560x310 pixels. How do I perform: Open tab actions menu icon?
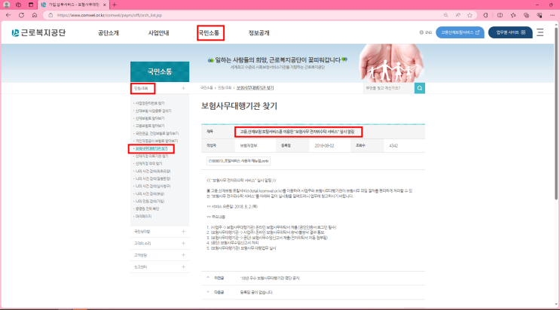coord(31,5)
